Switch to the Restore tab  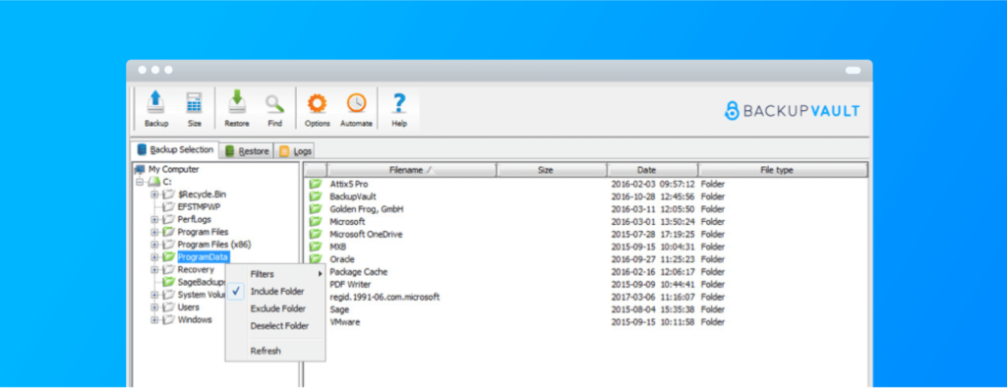tap(247, 151)
